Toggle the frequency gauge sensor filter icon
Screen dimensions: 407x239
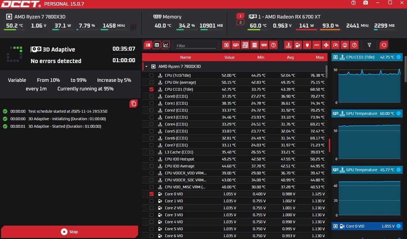pyautogui.click(x=335, y=45)
